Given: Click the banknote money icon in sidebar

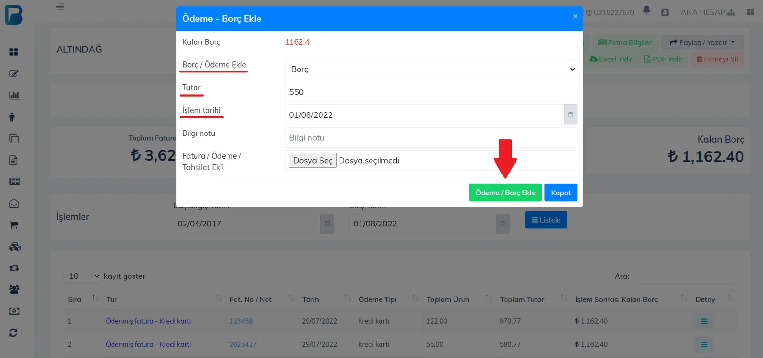Looking at the screenshot, I should pyautogui.click(x=14, y=311).
